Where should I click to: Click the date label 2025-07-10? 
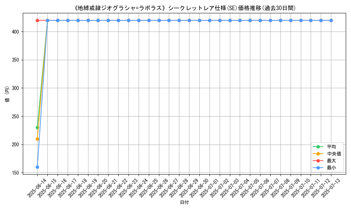(300, 188)
